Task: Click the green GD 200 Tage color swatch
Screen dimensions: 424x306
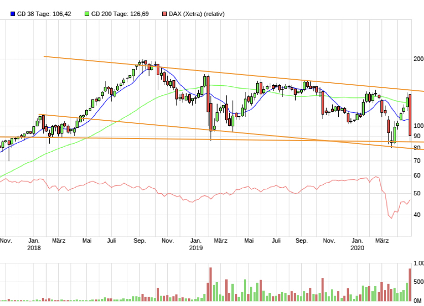Action: pos(87,14)
